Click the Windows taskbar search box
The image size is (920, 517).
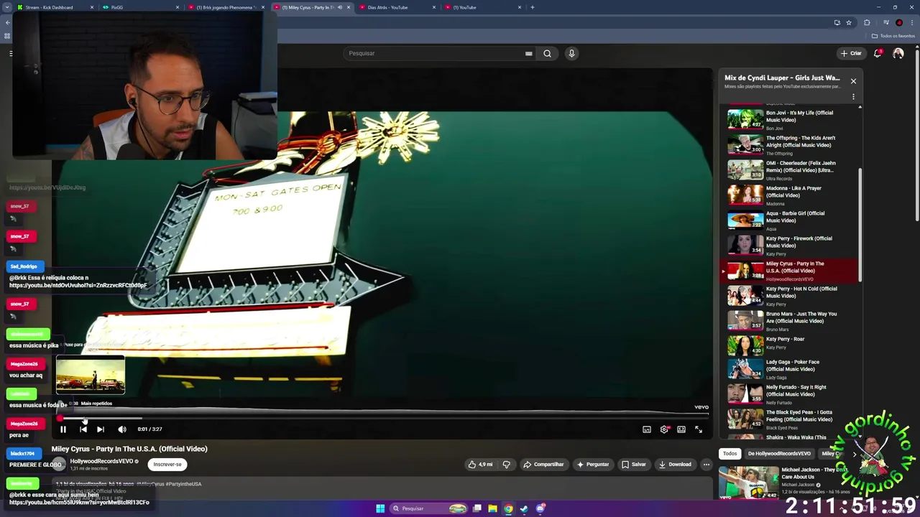429,508
